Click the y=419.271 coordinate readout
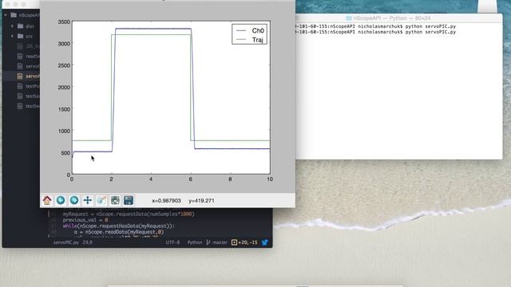511x287 pixels. tap(201, 201)
